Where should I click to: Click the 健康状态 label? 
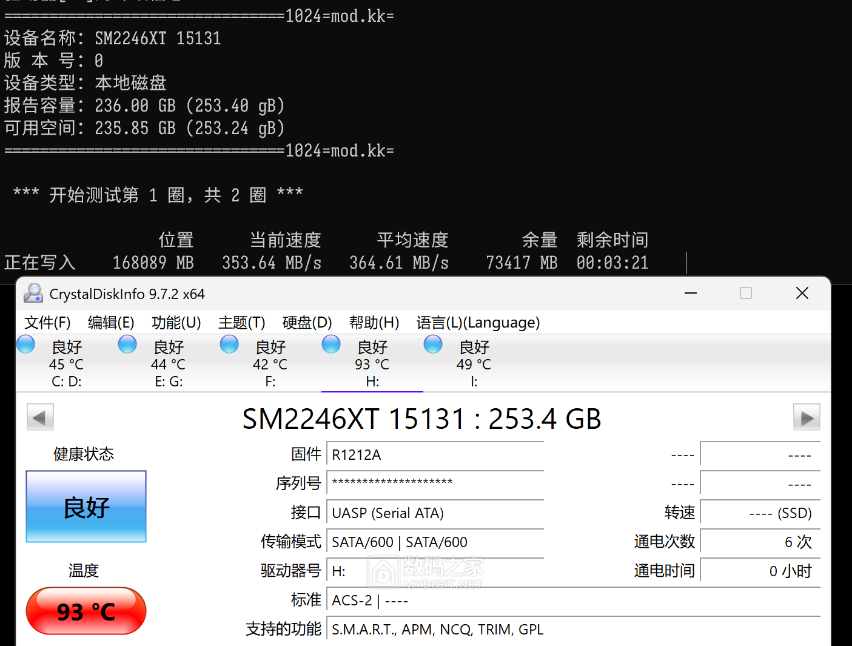84,454
